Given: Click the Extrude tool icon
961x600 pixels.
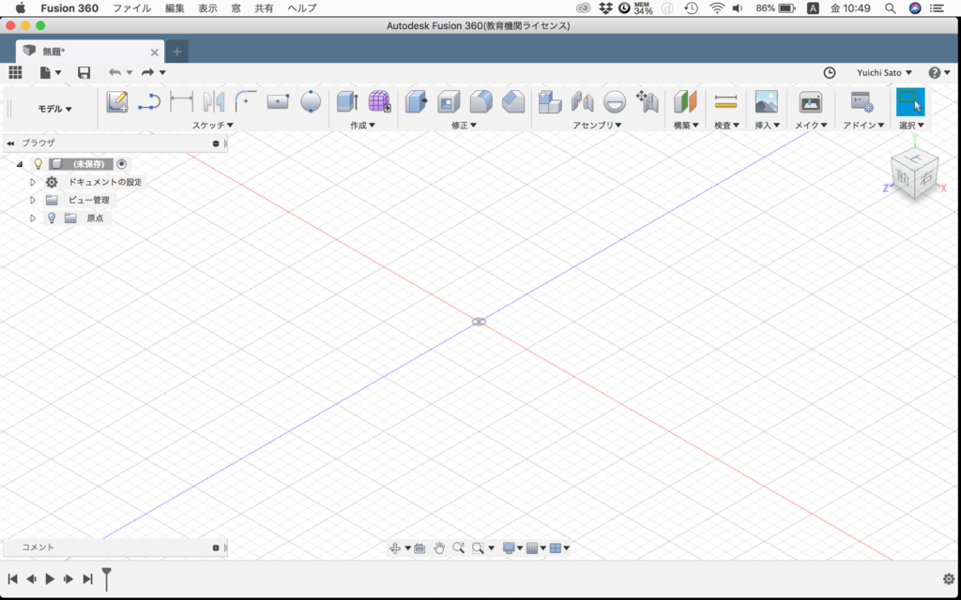Looking at the screenshot, I should coord(347,101).
